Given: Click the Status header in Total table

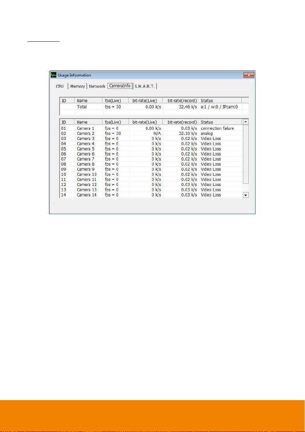Looking at the screenshot, I should tap(220, 100).
